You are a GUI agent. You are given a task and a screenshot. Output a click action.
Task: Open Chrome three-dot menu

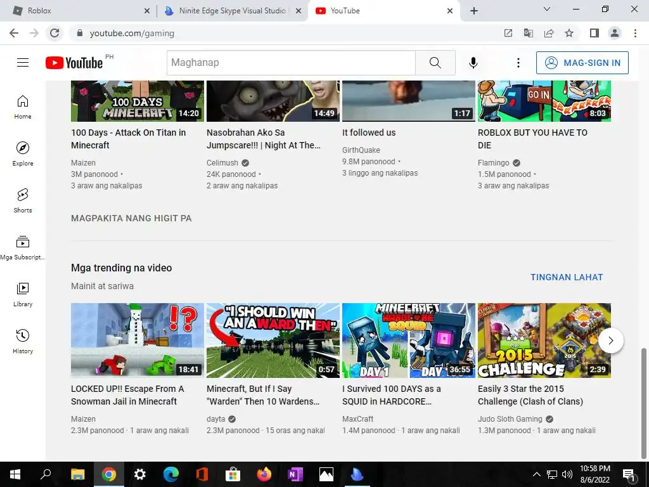pyautogui.click(x=635, y=33)
